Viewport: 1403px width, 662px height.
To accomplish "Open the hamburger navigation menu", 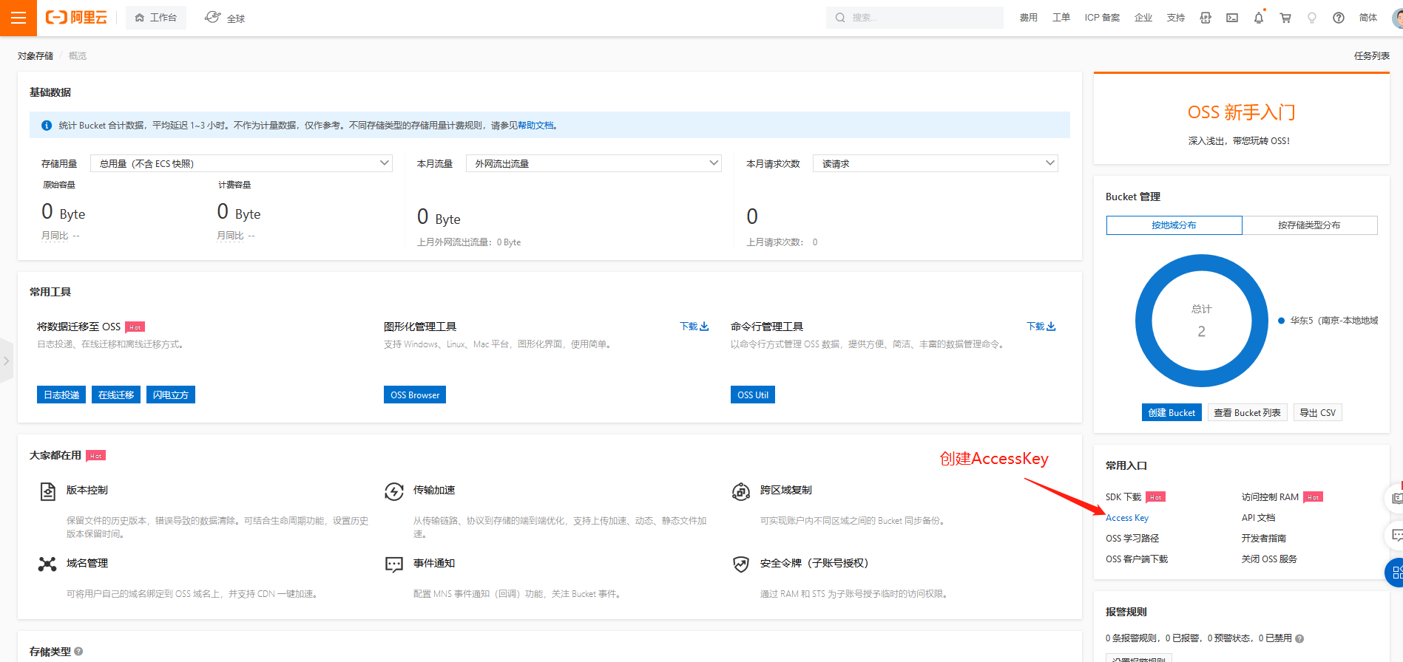I will [18, 18].
